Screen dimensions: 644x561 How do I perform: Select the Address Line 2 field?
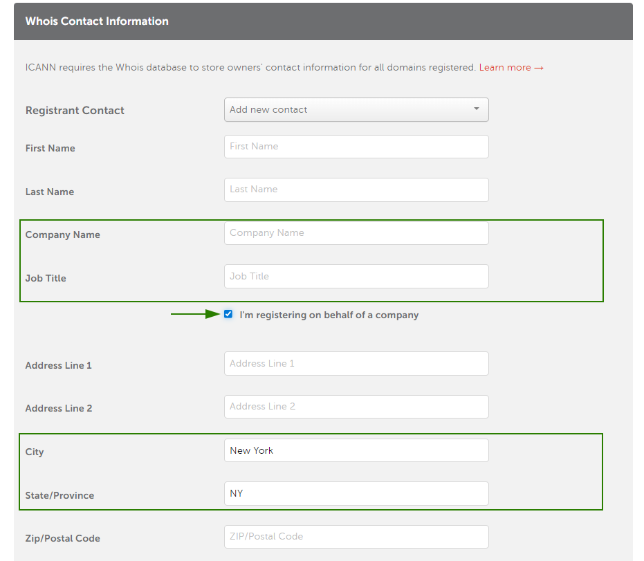coord(356,407)
